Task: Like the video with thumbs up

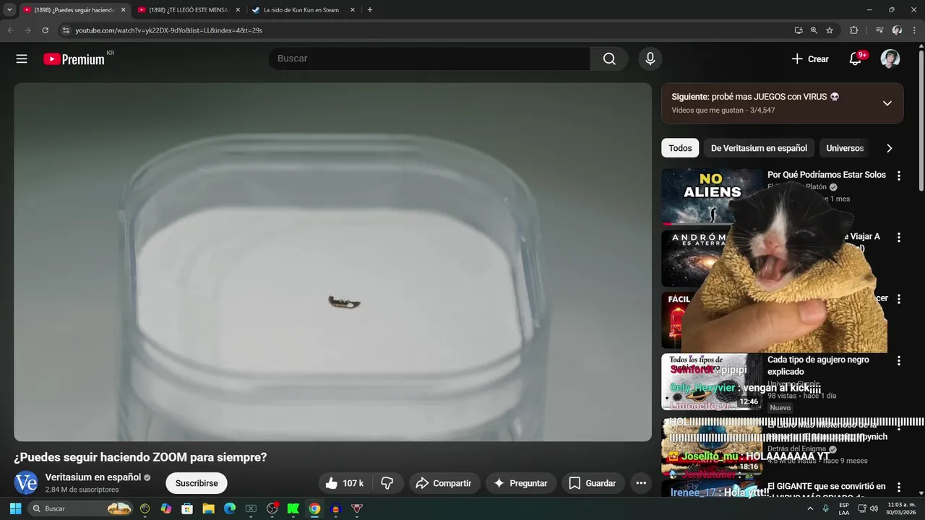Action: (344, 483)
